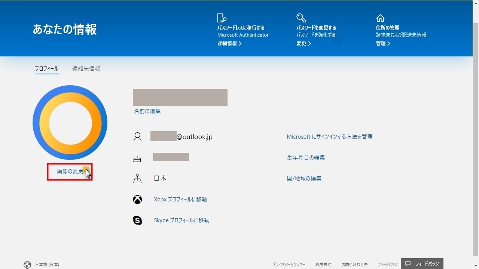Viewport: 479px width, 269px height.
Task: Click the house icon for address management
Action: [380, 18]
